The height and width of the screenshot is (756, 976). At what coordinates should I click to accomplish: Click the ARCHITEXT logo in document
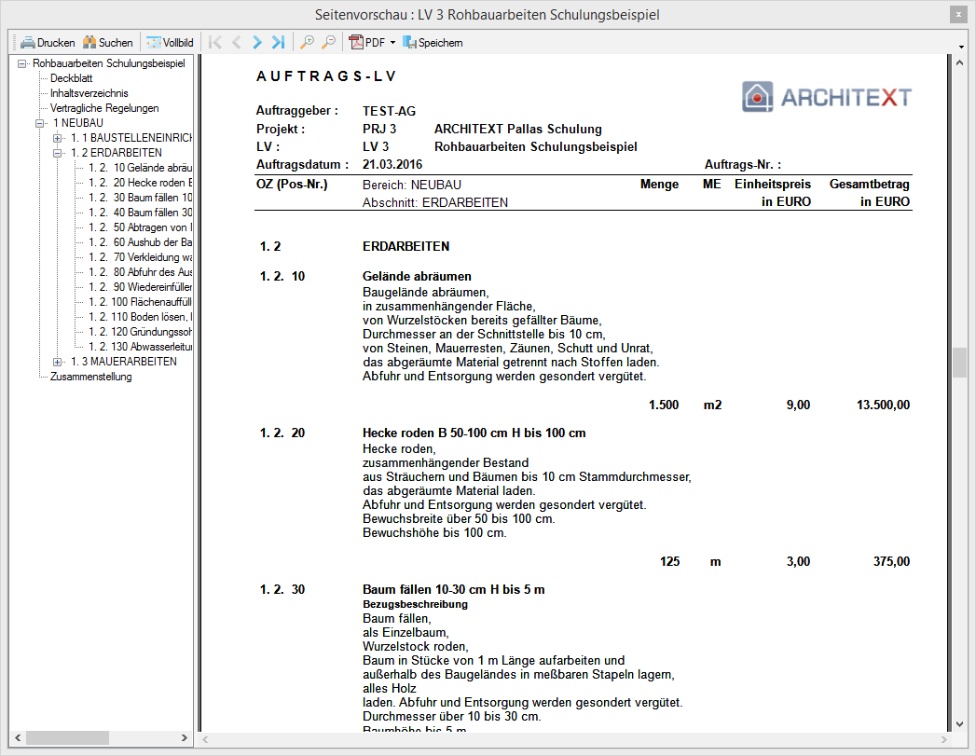point(827,97)
